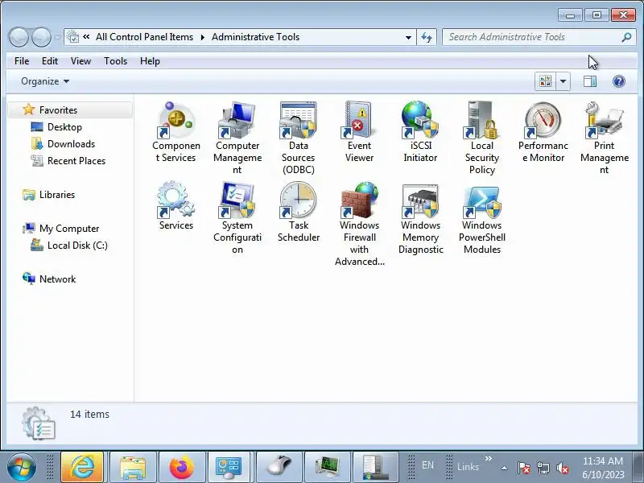Open Print Management shortcut
The height and width of the screenshot is (483, 644).
click(x=605, y=138)
